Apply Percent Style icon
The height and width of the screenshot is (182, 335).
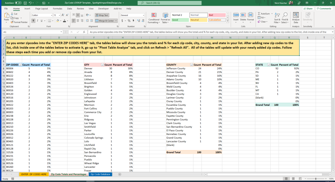pos(129,21)
